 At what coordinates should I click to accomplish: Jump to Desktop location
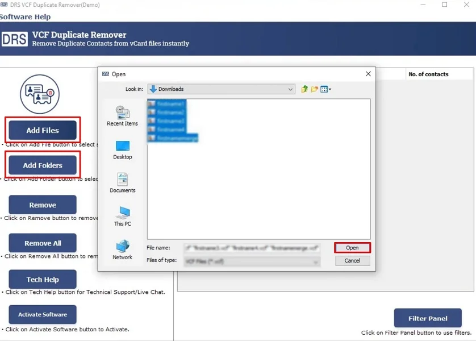(x=122, y=149)
